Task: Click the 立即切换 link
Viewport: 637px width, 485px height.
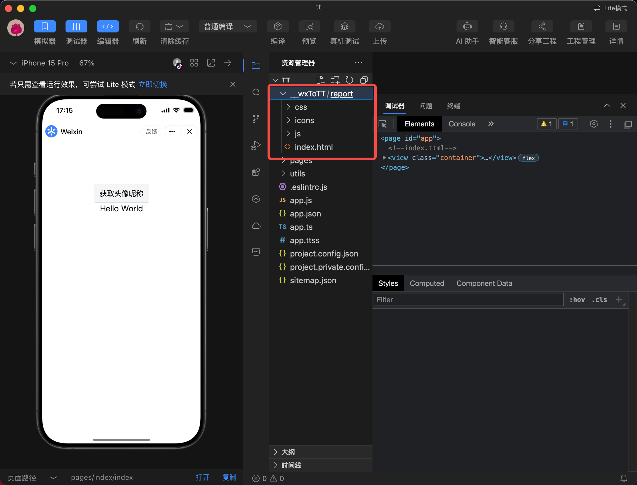Action: click(x=153, y=85)
